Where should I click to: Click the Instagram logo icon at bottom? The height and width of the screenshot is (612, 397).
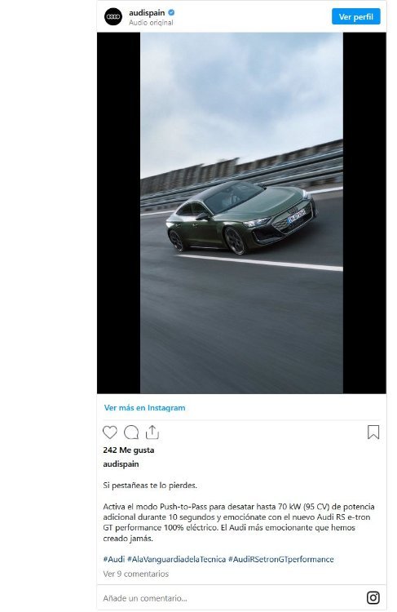pyautogui.click(x=373, y=597)
